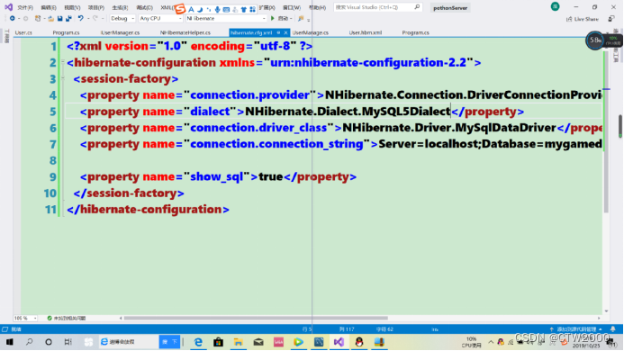Open Task View on the taskbar
Image resolution: width=624 pixels, height=351 pixels.
tap(68, 342)
